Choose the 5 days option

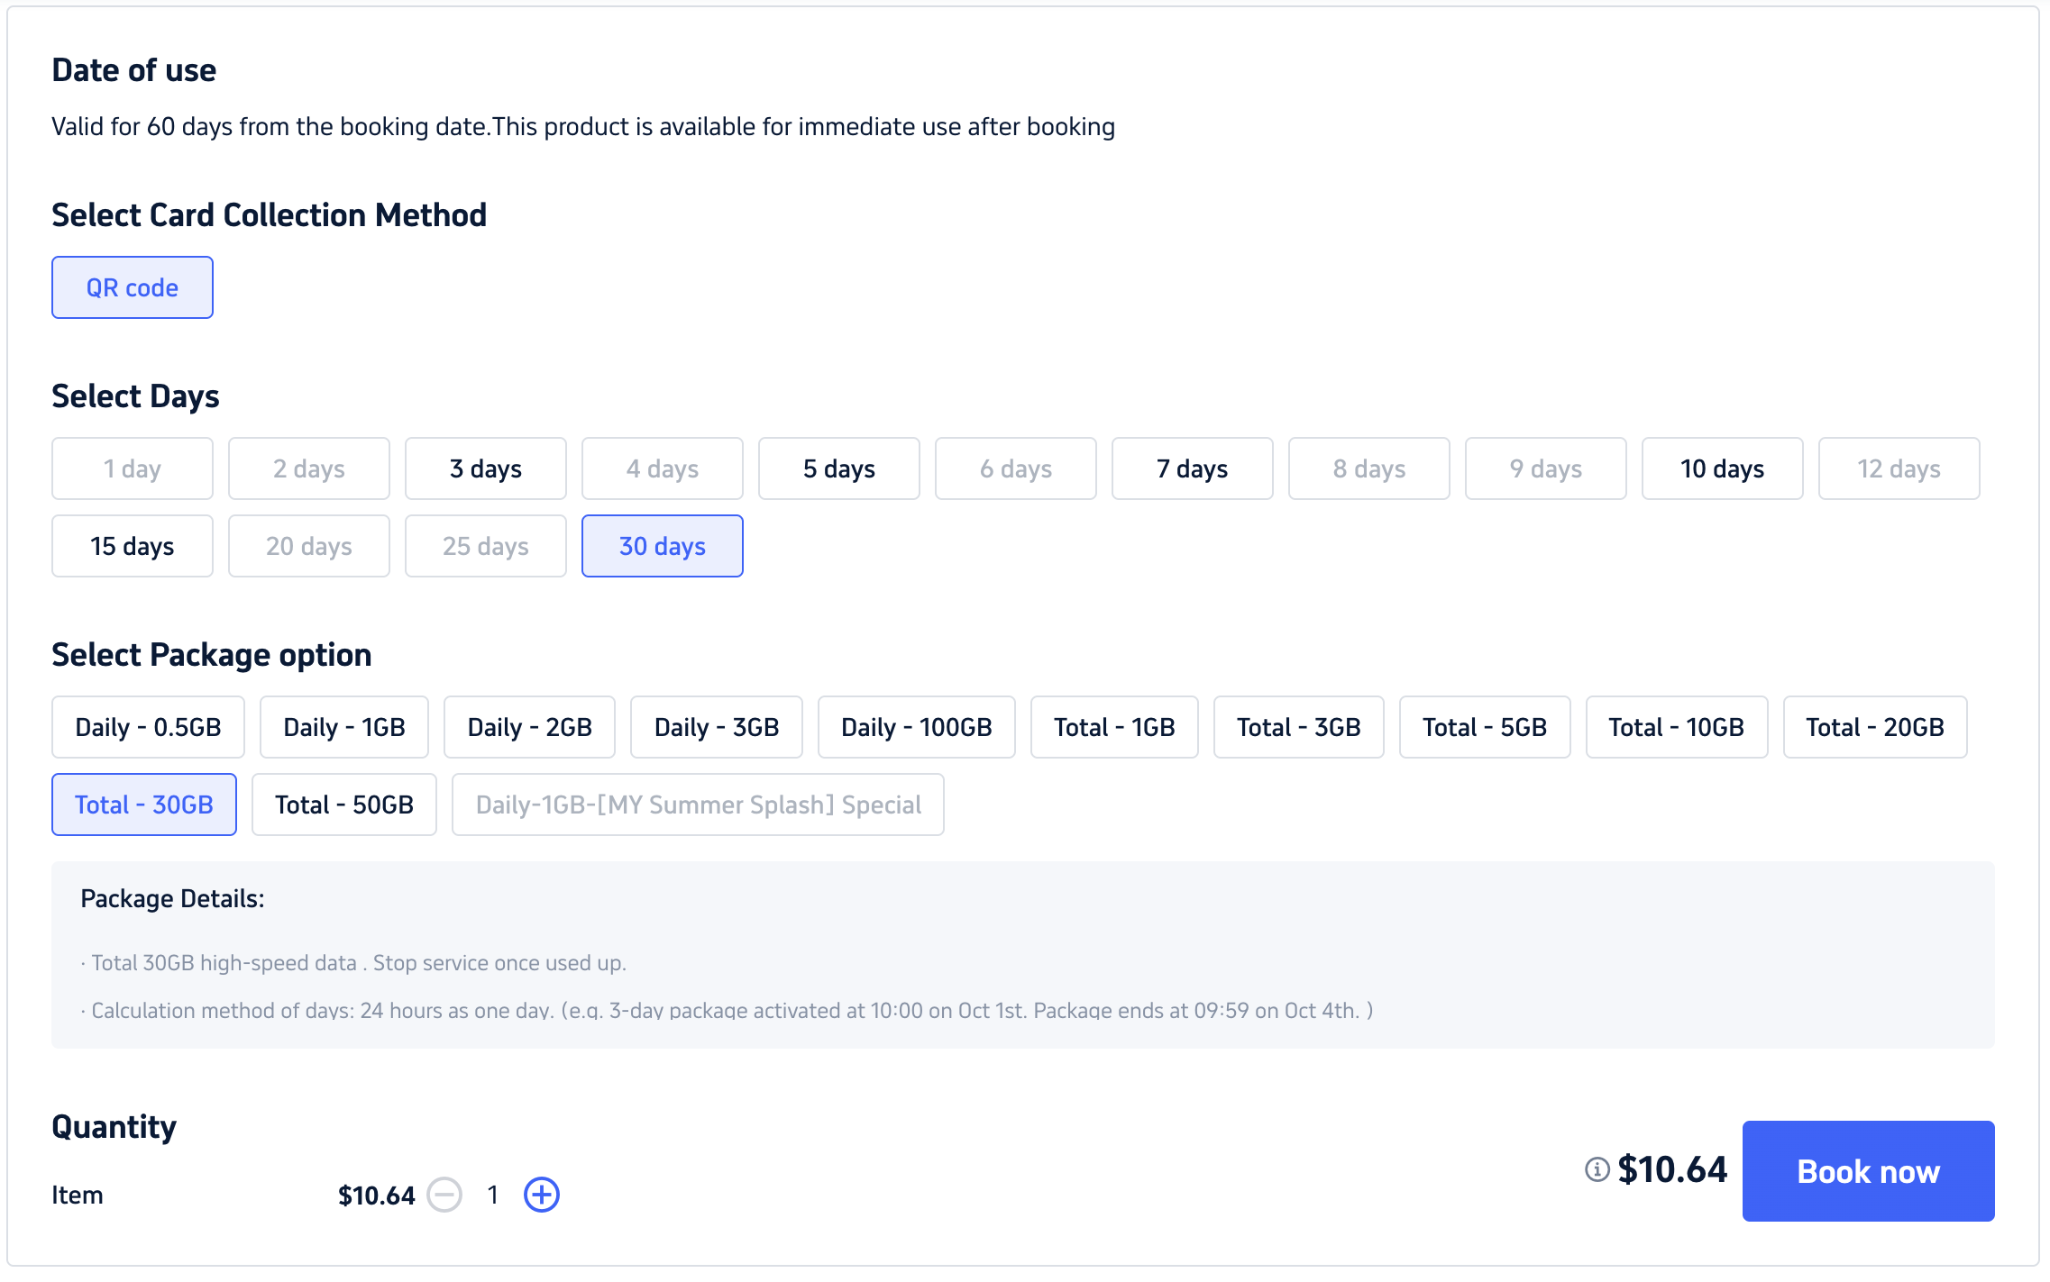tap(838, 468)
